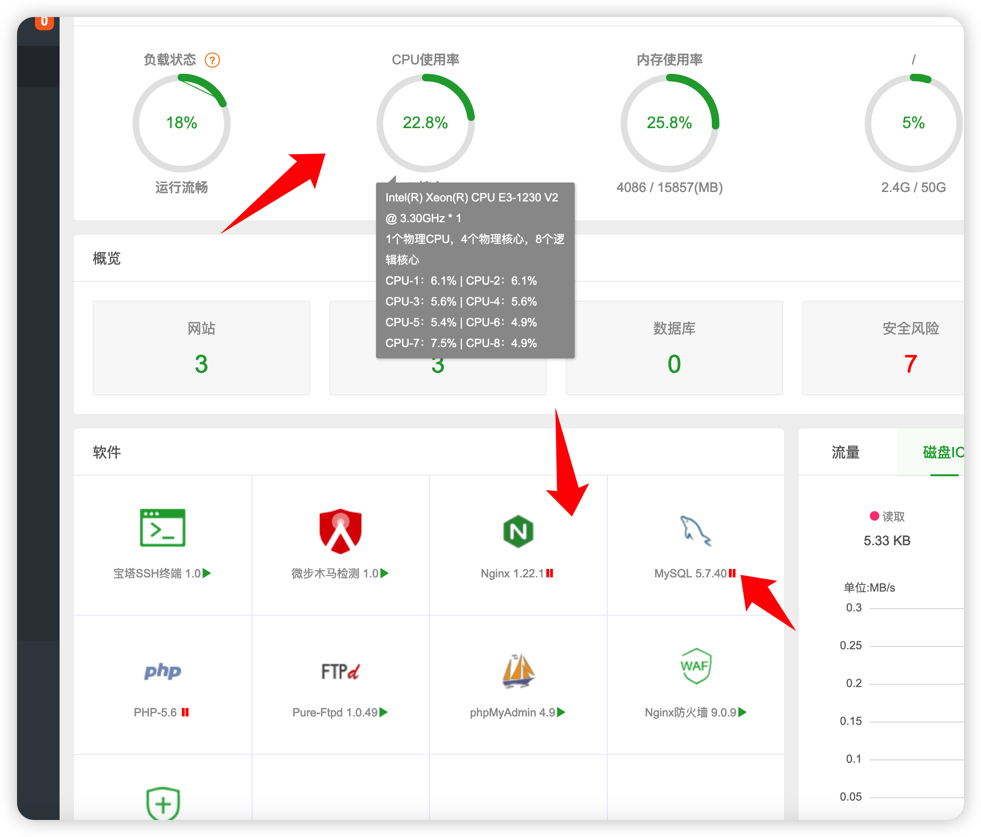Click the CPU使用率 22.8% gauge
This screenshot has width=981, height=837.
pos(426,123)
